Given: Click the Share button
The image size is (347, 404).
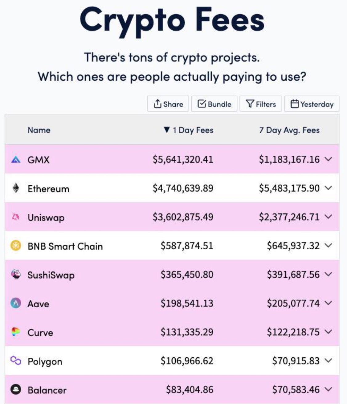Looking at the screenshot, I should click(167, 104).
